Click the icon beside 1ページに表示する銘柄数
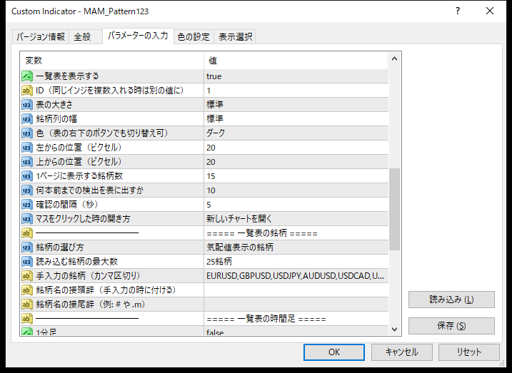 (x=27, y=176)
